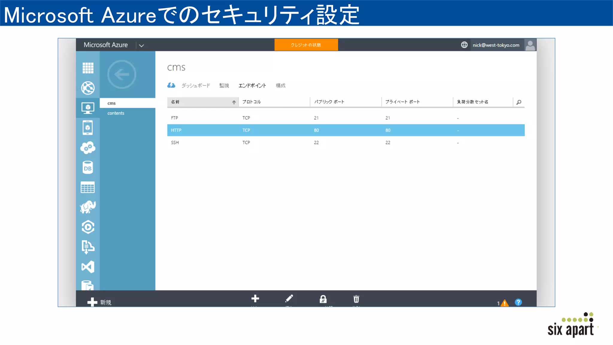Switch to the 構成 tab
The width and height of the screenshot is (613, 345).
280,86
